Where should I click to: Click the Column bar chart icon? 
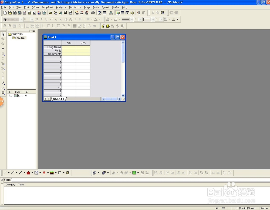point(28,173)
